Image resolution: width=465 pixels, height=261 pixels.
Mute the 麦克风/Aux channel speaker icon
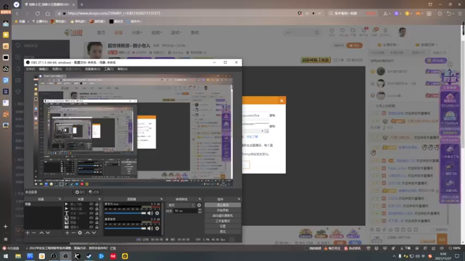(x=150, y=213)
